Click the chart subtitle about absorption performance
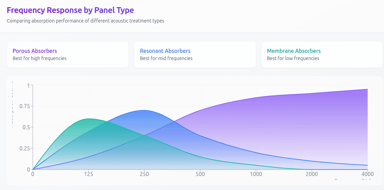 [x=85, y=21]
